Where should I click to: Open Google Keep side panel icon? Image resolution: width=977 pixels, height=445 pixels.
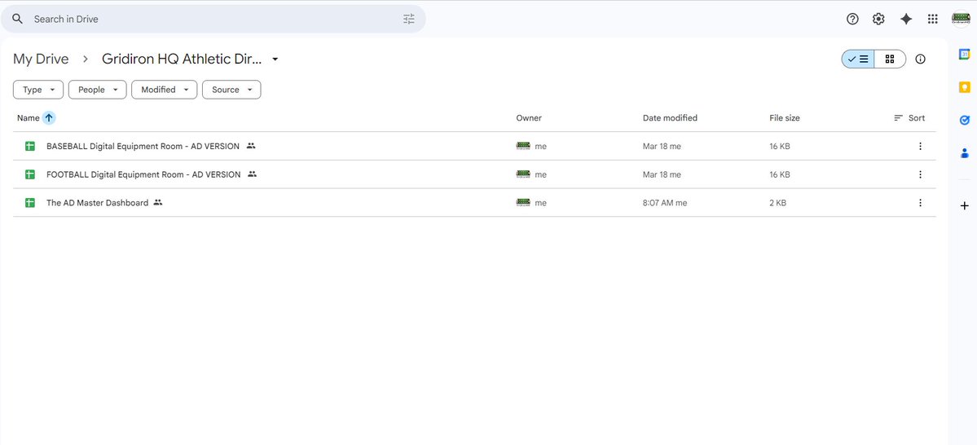coord(965,87)
